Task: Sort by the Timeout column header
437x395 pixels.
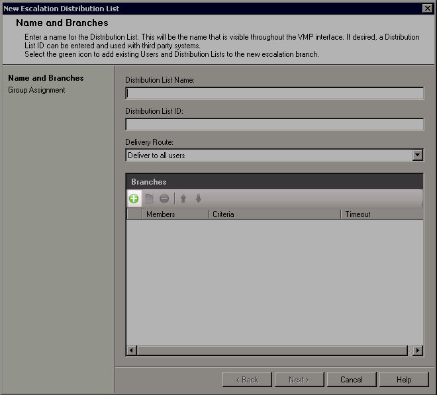Action: pos(382,214)
